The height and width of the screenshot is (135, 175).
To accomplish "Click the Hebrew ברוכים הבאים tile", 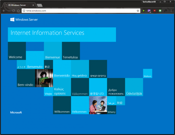I will click(98, 69).
